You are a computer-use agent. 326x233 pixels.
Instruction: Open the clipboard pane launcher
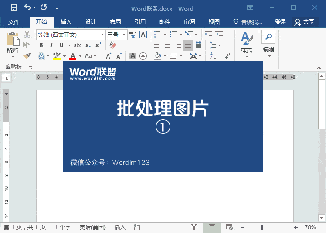pyautogui.click(x=31, y=68)
